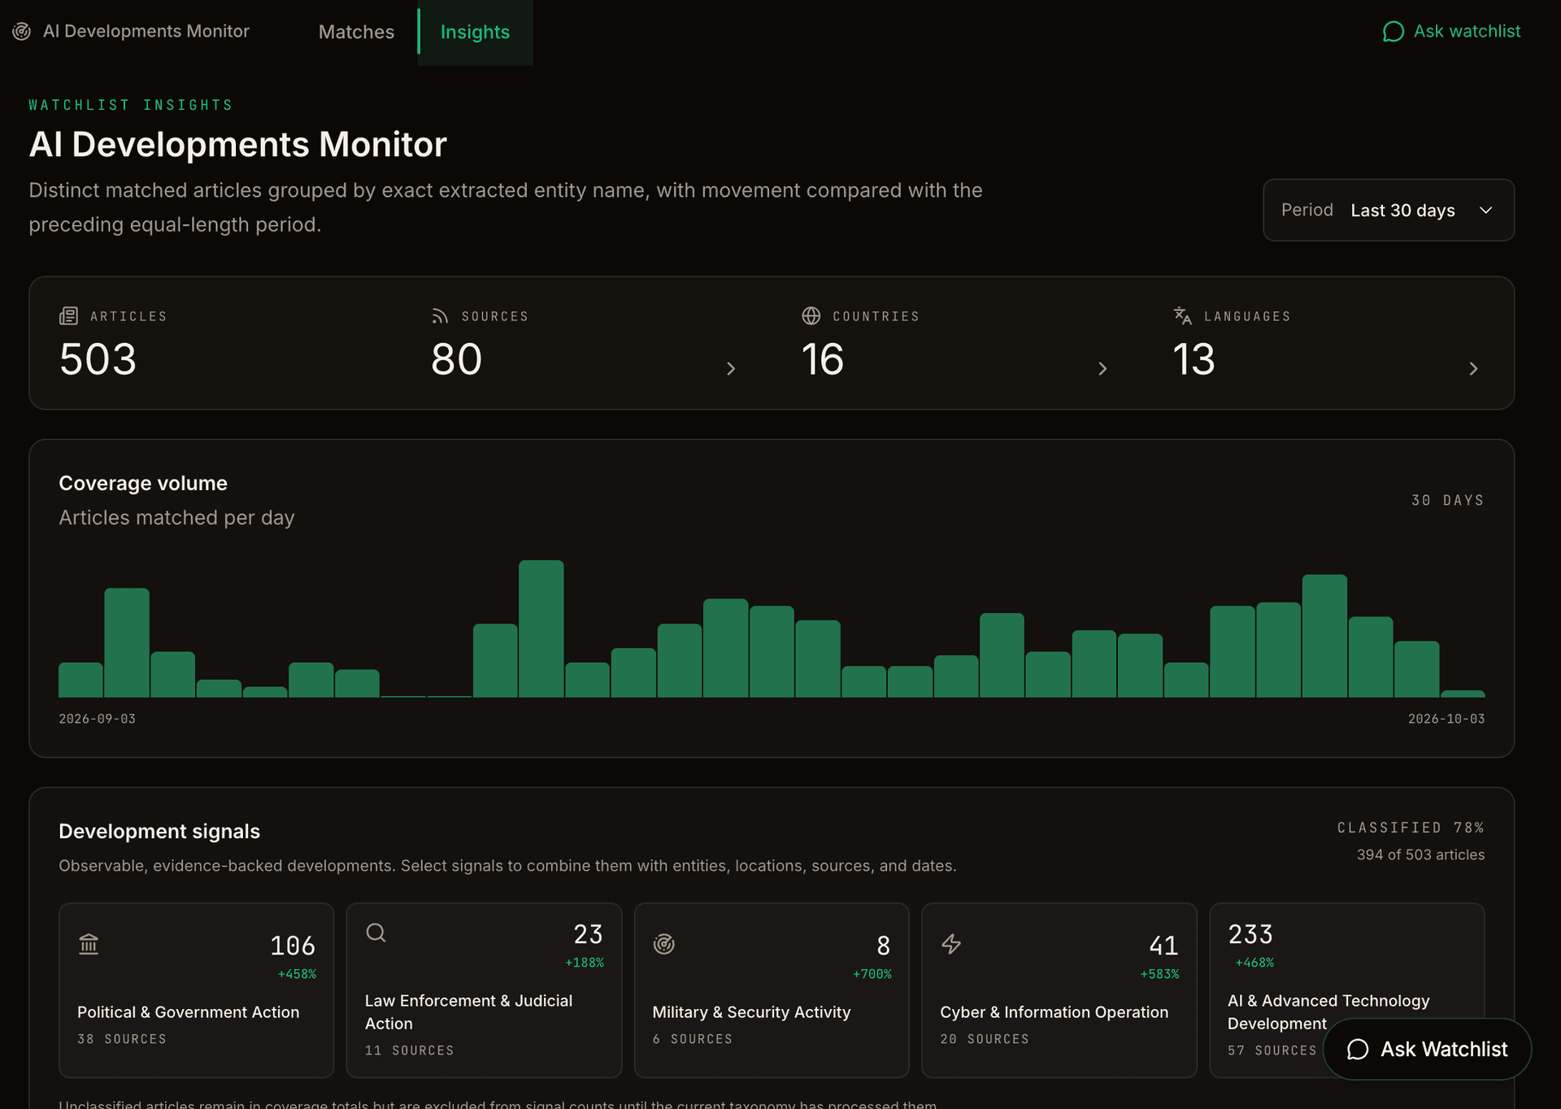1561x1109 pixels.
Task: Click the Articles newspaper icon
Action: click(69, 315)
